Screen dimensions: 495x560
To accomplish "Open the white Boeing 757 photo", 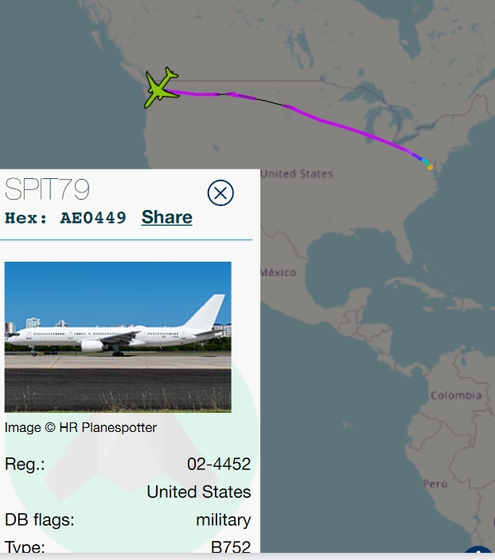I will click(118, 336).
